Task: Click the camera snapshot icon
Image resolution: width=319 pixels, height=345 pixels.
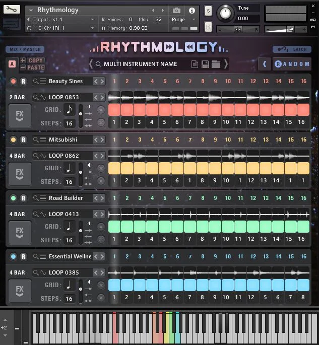Action: coord(176,11)
